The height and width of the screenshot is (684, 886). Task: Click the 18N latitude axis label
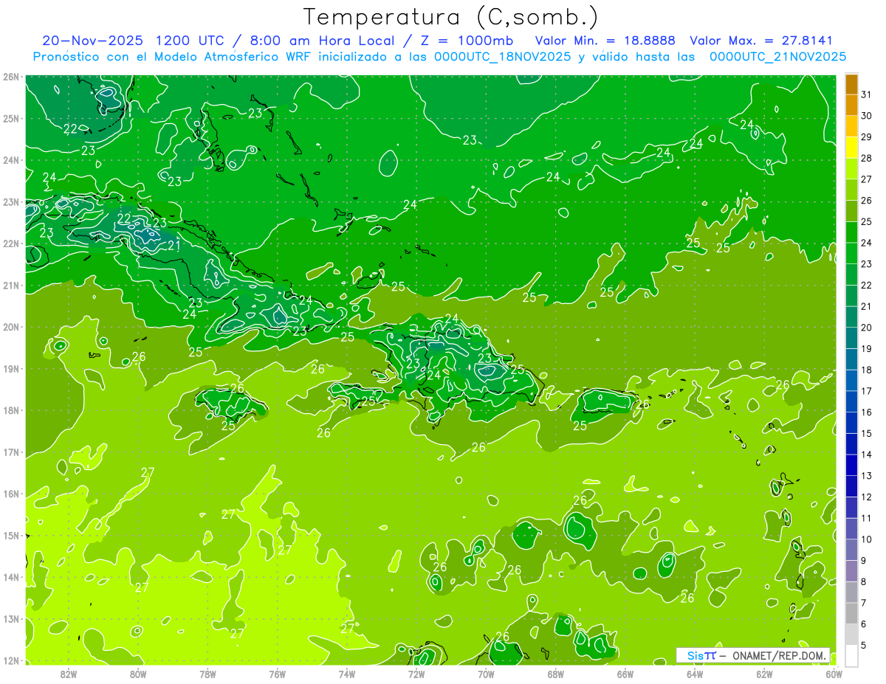pyautogui.click(x=11, y=410)
